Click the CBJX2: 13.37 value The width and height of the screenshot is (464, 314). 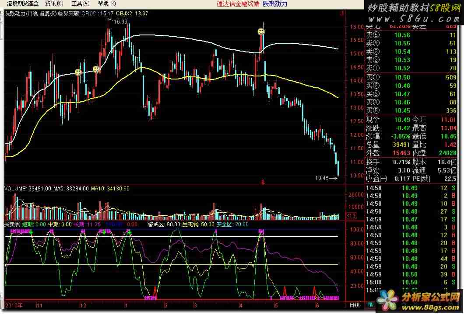132,13
